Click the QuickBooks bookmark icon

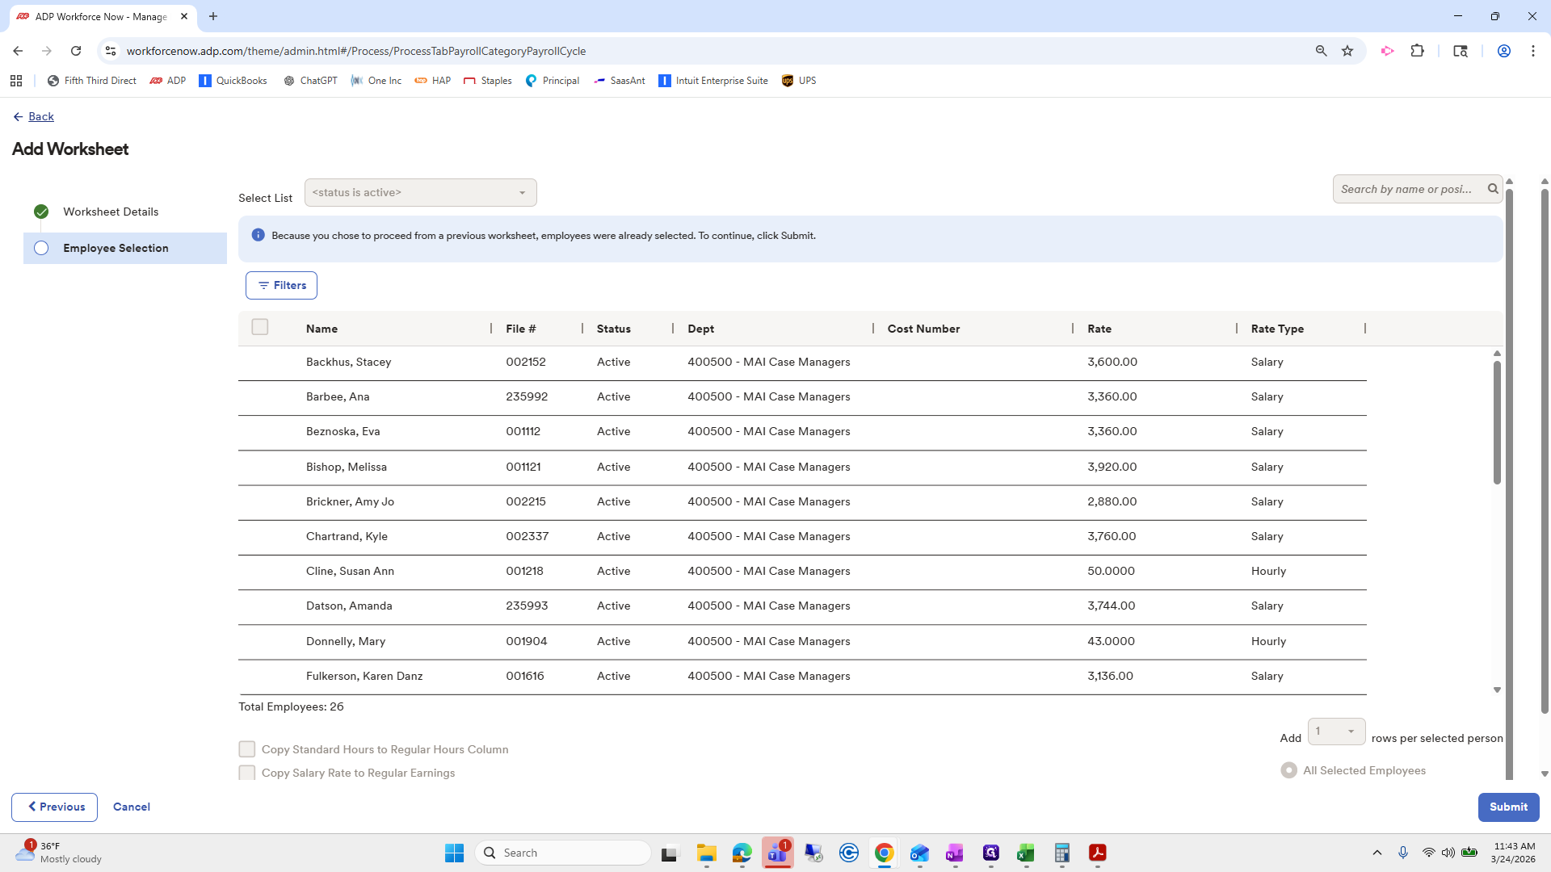tap(205, 81)
